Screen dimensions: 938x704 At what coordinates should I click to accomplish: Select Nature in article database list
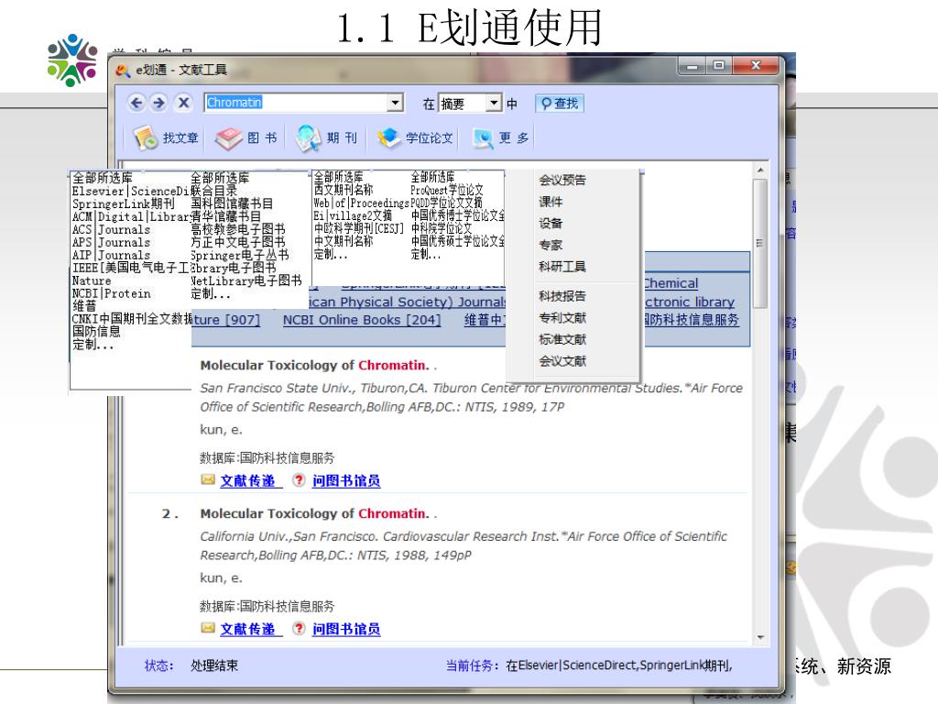92,280
